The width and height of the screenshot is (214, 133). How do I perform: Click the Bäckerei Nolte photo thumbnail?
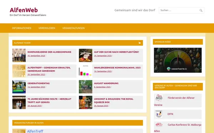coord(19,102)
